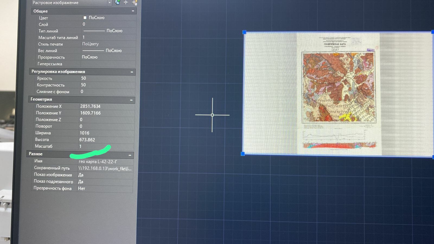Click the Сохраненный путь value field

click(x=105, y=168)
